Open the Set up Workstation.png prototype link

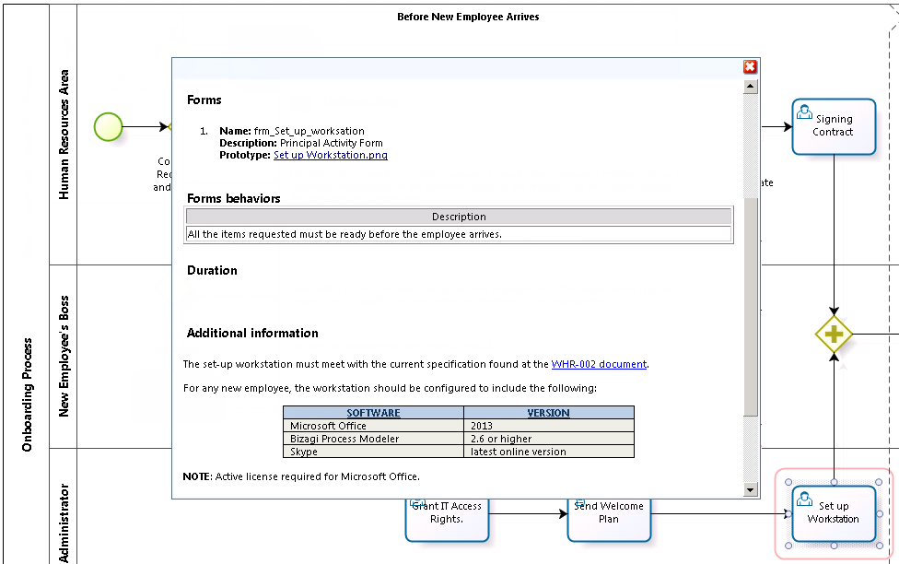pyautogui.click(x=331, y=155)
